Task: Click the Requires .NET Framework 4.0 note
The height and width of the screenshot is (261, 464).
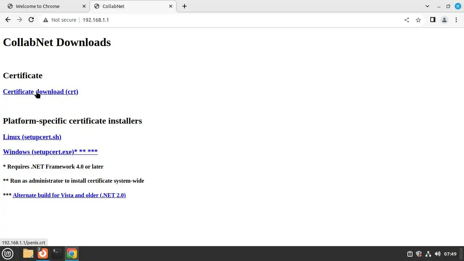Action: (x=53, y=167)
